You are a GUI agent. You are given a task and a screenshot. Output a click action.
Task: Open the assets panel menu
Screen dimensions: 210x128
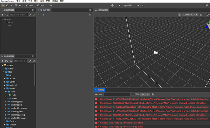[x=33, y=56]
